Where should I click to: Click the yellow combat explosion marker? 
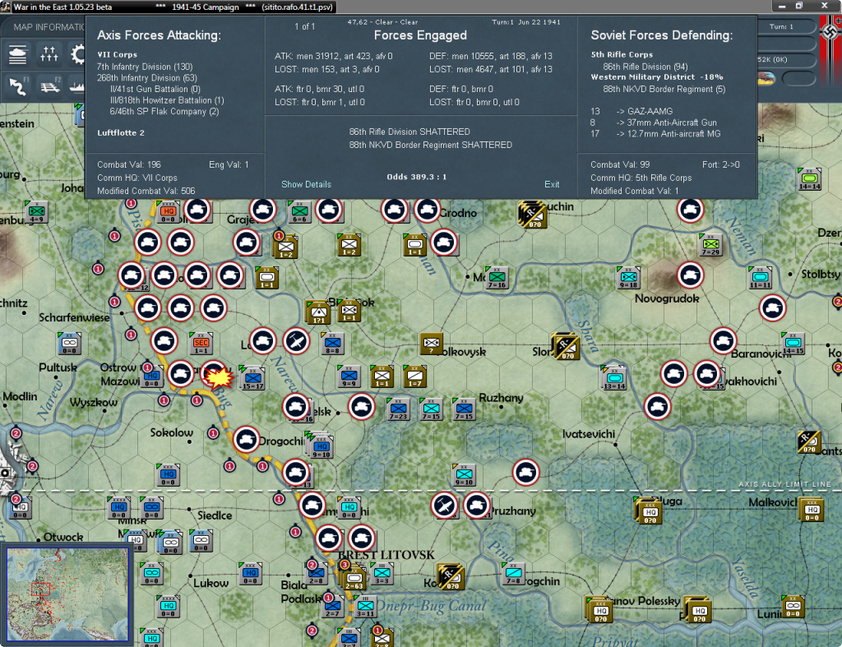pyautogui.click(x=219, y=378)
